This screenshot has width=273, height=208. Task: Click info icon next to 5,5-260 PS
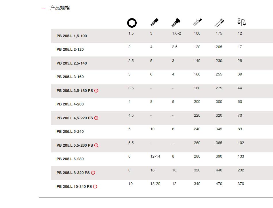pos(96,145)
